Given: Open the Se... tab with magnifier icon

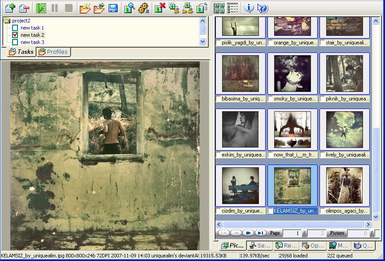Looking at the screenshot, I should pos(260,245).
